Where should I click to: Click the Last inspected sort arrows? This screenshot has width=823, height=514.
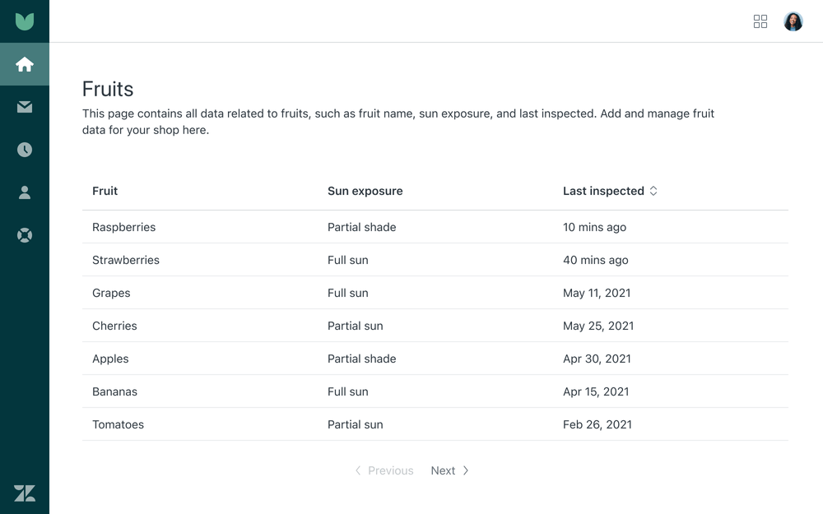pos(653,191)
